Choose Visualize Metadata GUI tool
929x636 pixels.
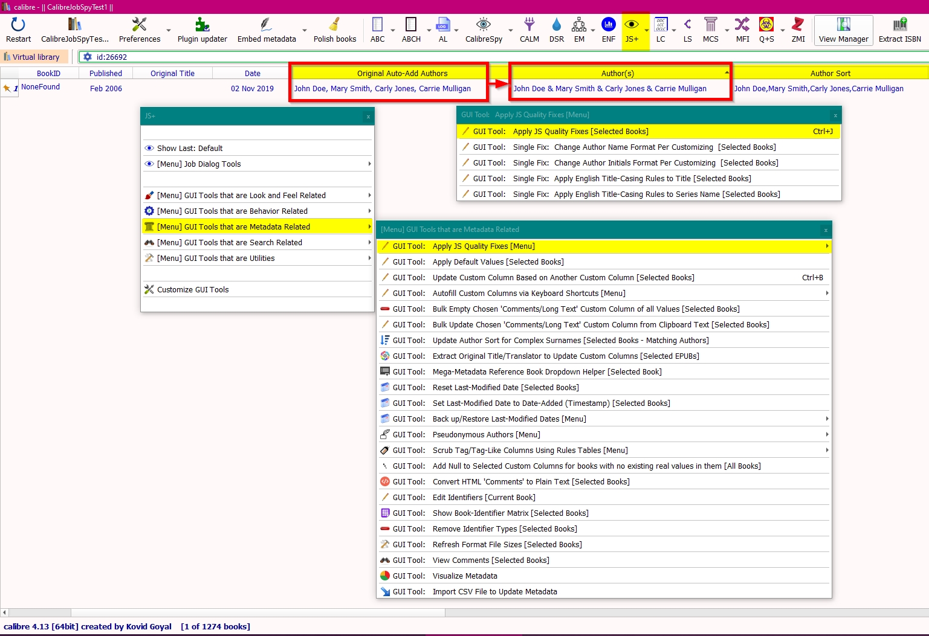click(x=465, y=576)
